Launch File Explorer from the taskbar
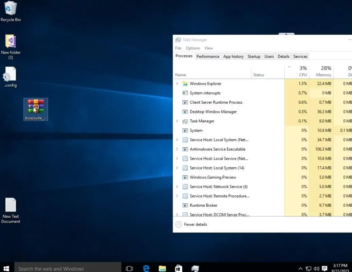This screenshot has height=272, width=352. 162,268
